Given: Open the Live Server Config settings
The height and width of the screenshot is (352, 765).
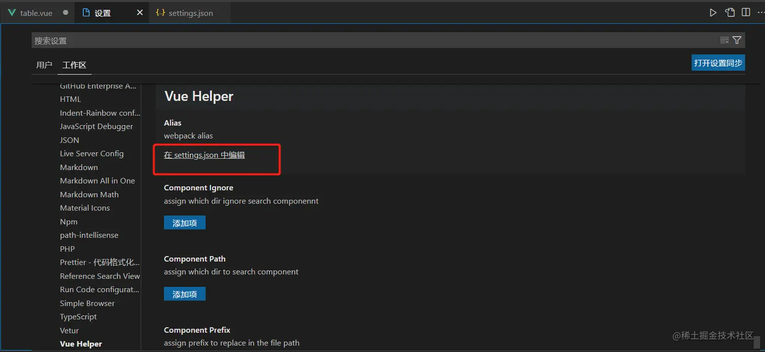Looking at the screenshot, I should point(92,154).
